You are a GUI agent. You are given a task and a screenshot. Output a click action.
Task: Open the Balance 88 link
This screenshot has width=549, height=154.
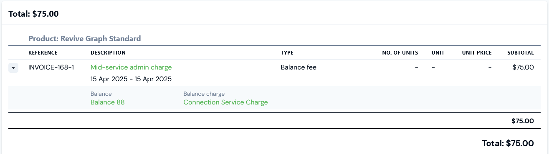click(108, 102)
